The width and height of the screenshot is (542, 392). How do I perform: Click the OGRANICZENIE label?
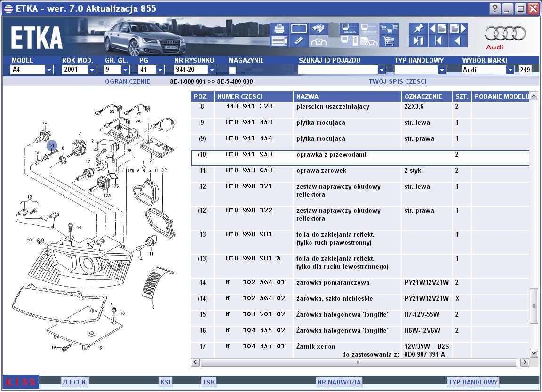(x=128, y=81)
